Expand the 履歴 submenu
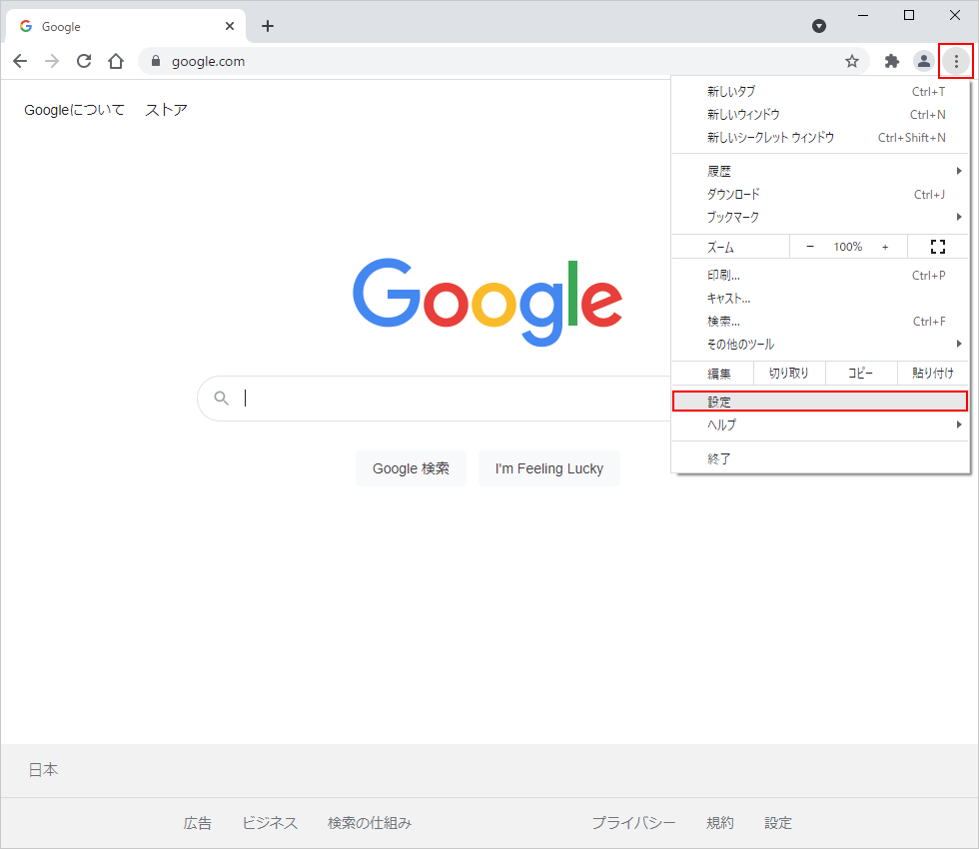The image size is (979, 849). point(820,171)
